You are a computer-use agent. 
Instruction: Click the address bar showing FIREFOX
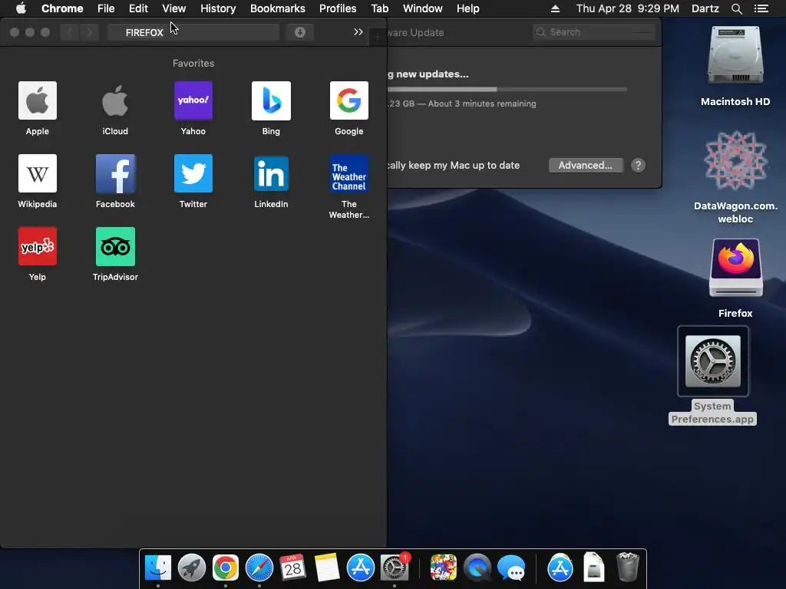[193, 32]
